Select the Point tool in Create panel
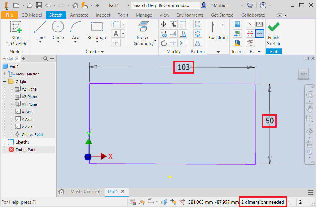 click(x=116, y=43)
